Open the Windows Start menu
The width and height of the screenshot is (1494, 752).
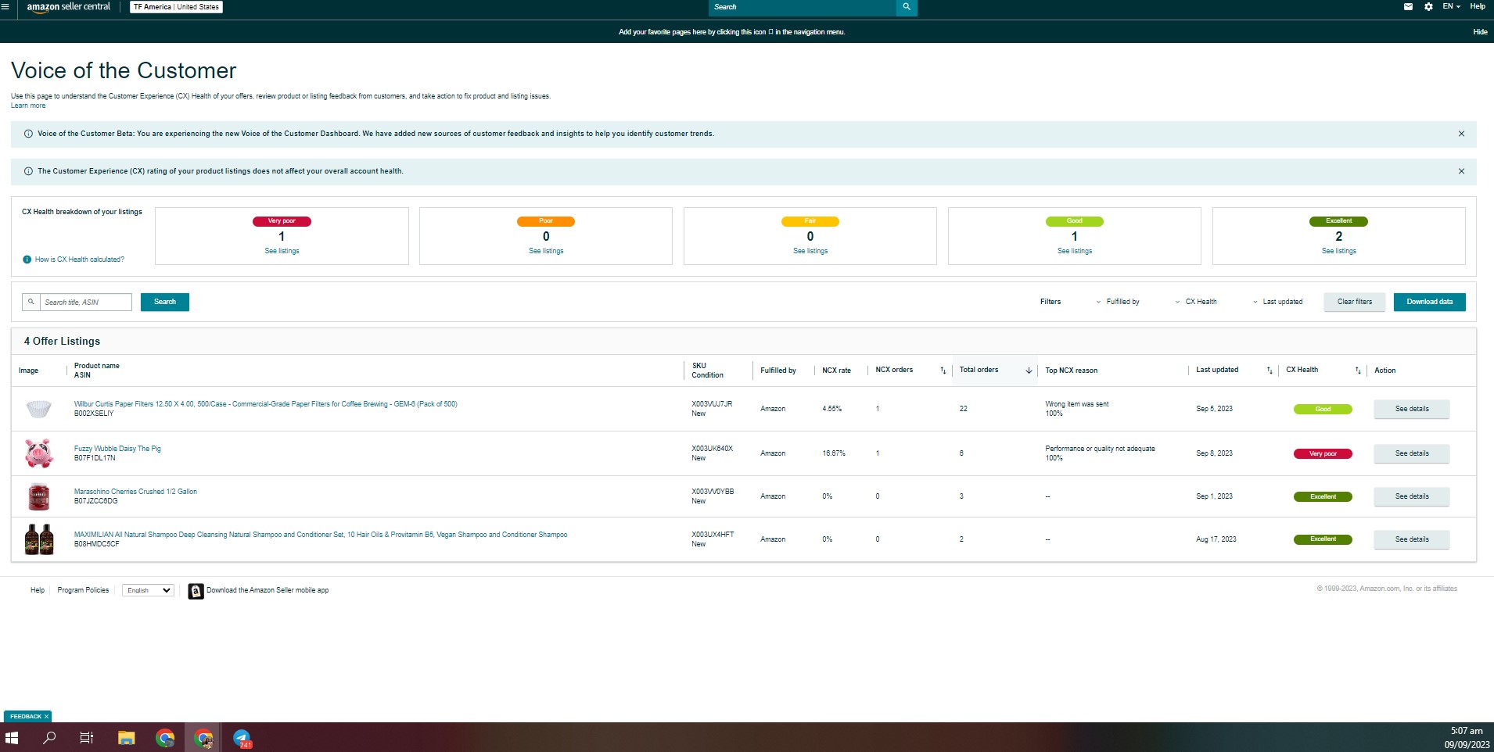click(x=12, y=738)
